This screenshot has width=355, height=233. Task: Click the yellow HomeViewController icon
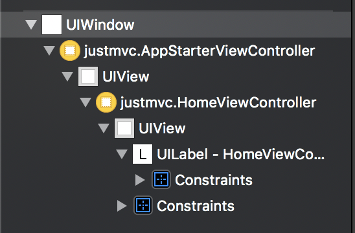(x=106, y=102)
